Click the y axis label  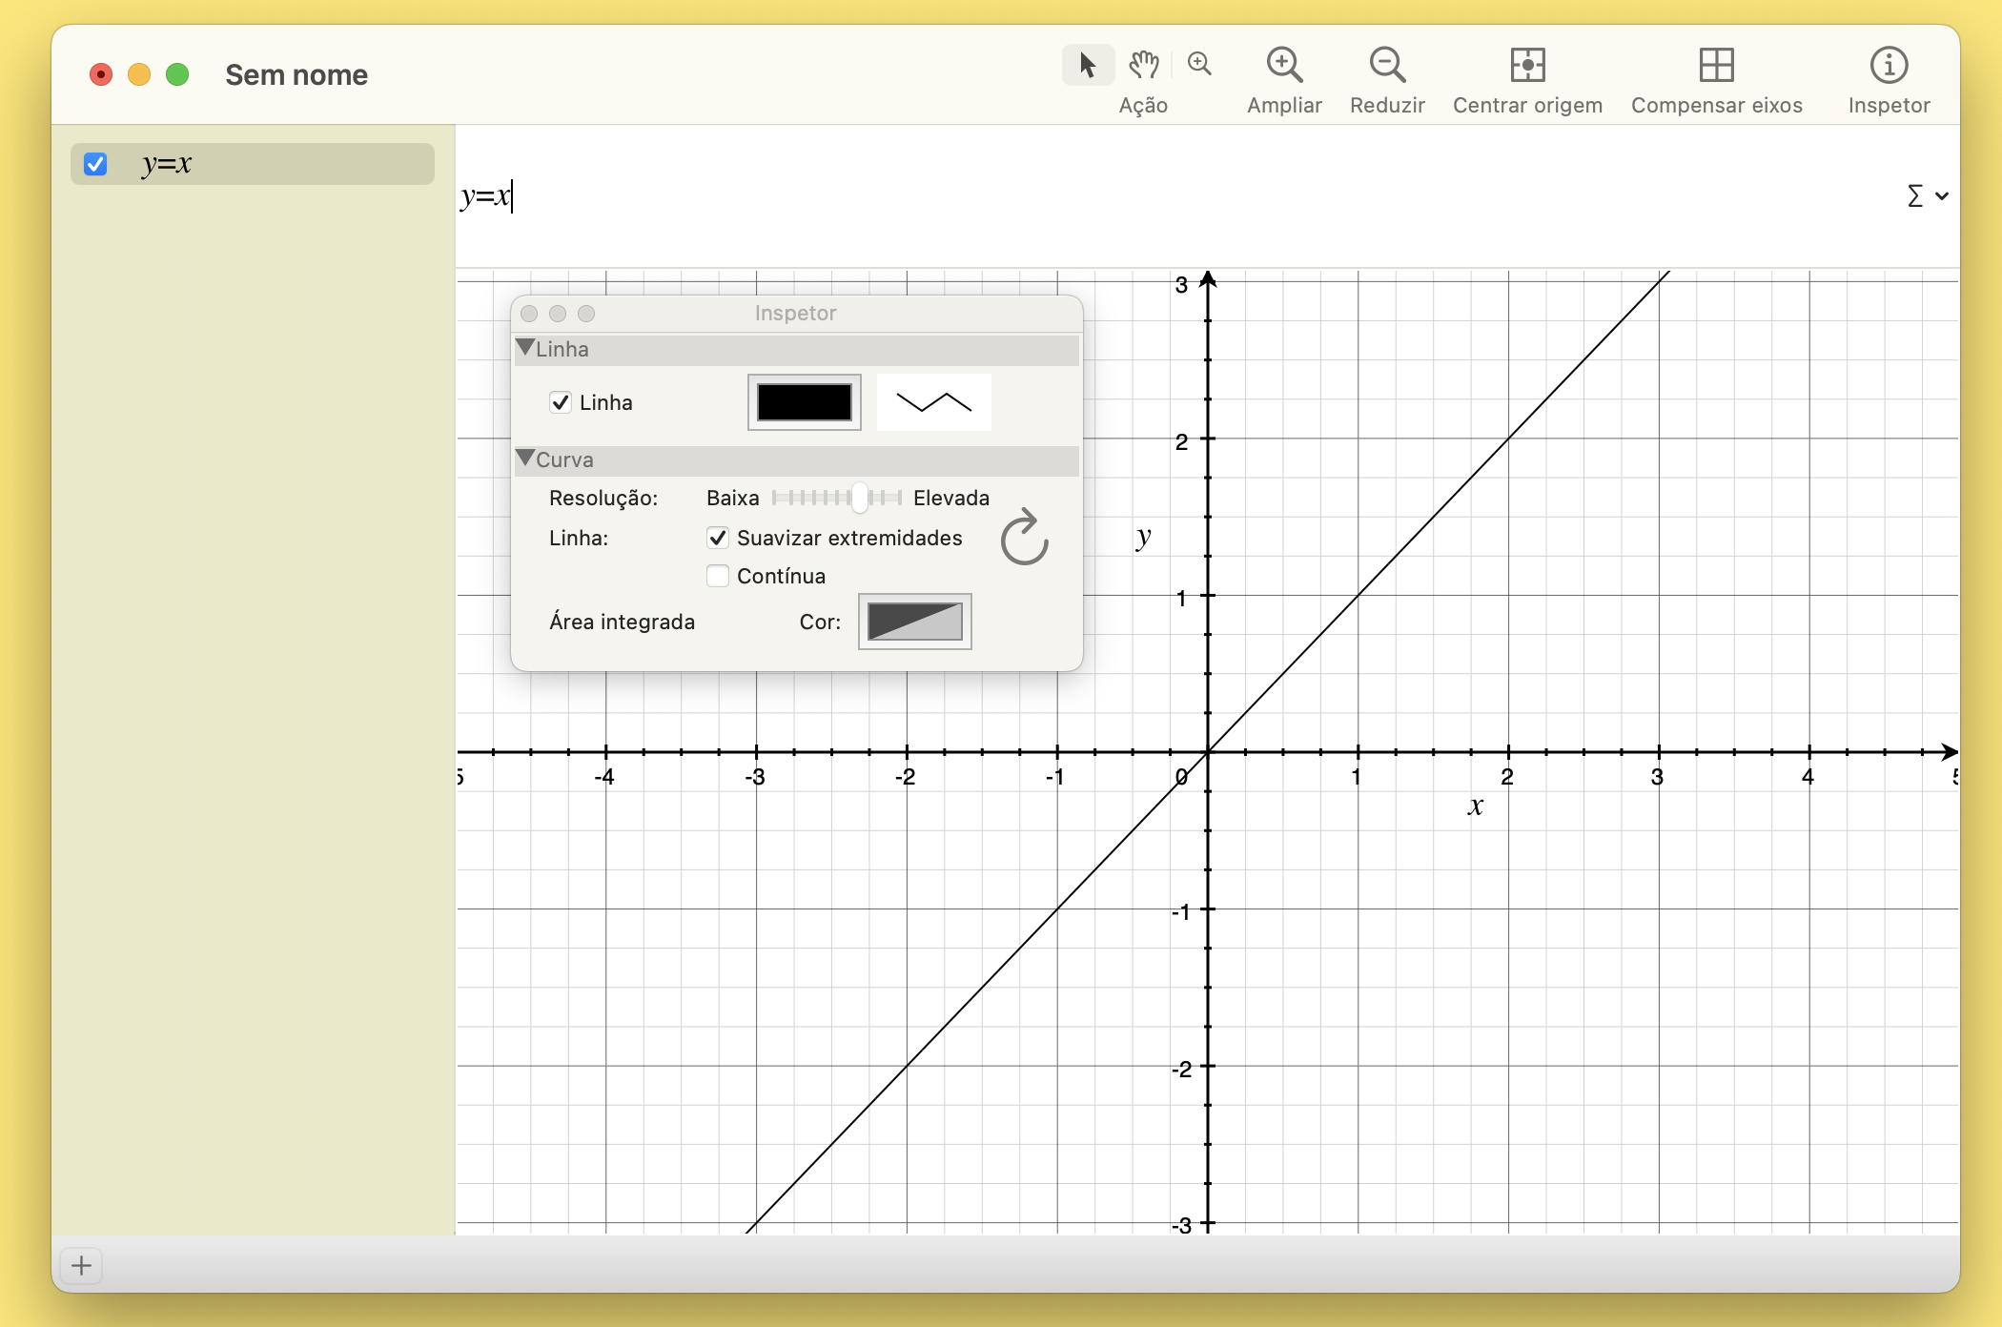pyautogui.click(x=1143, y=537)
